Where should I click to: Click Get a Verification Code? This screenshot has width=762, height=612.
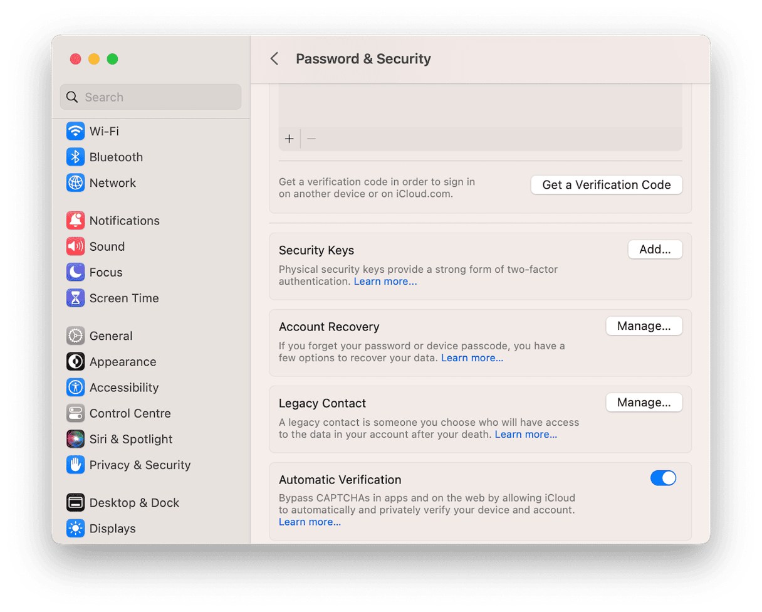(606, 184)
